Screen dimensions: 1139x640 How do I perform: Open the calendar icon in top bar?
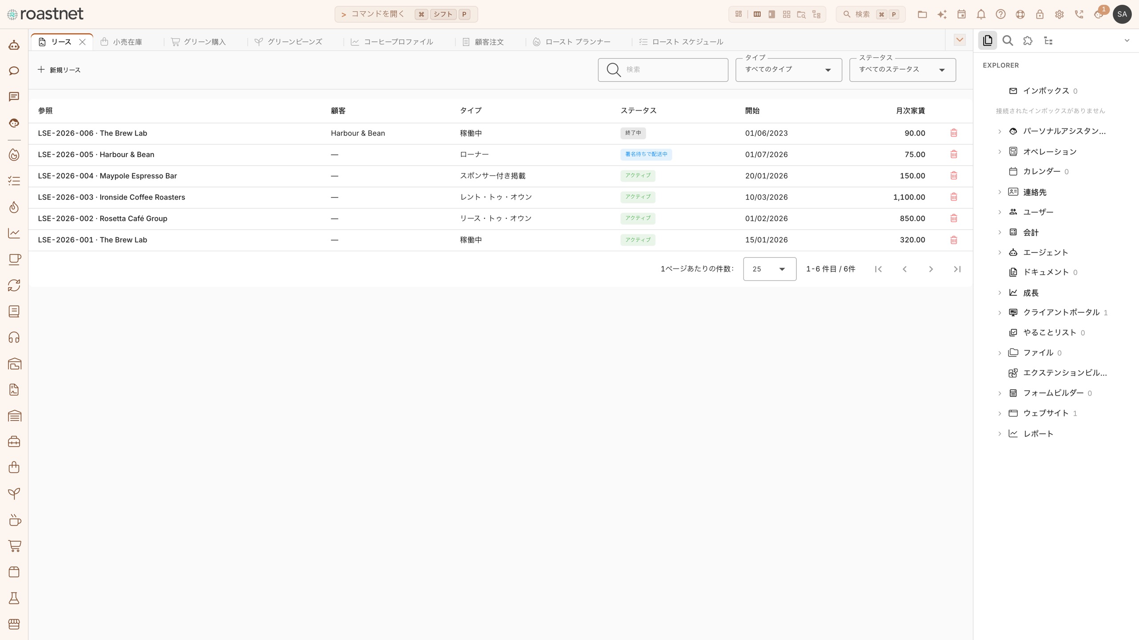(961, 14)
